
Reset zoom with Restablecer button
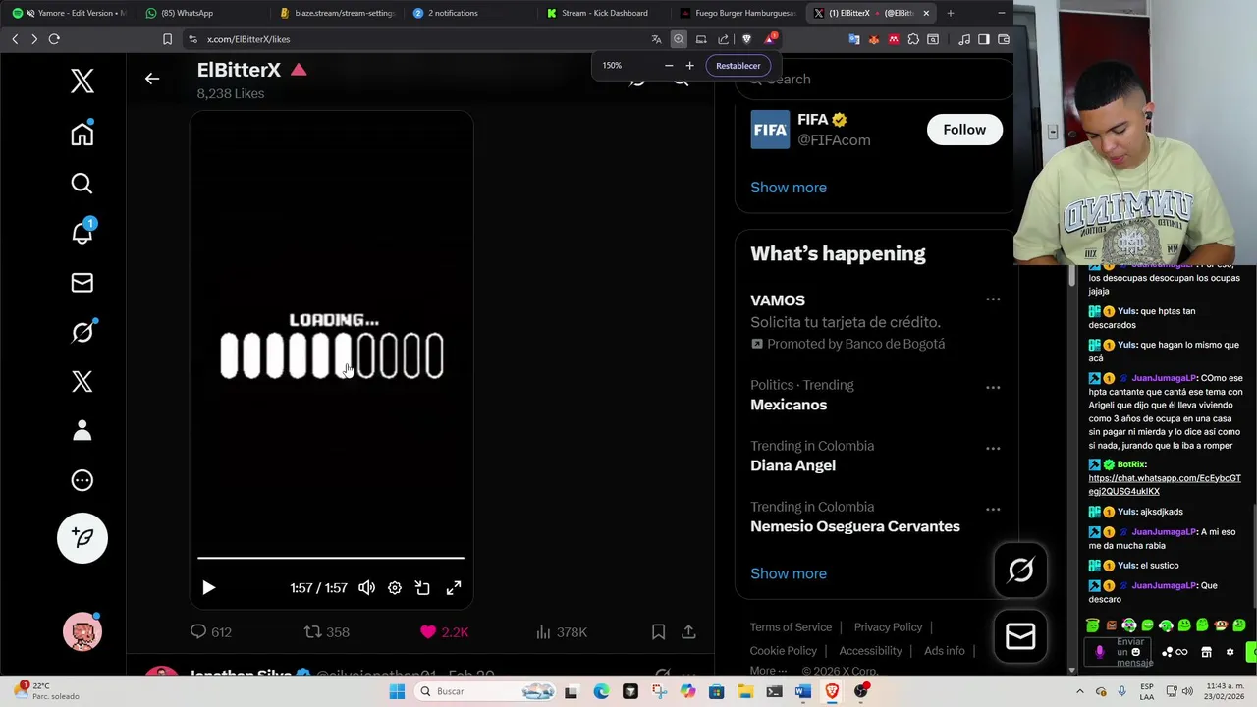coord(738,66)
